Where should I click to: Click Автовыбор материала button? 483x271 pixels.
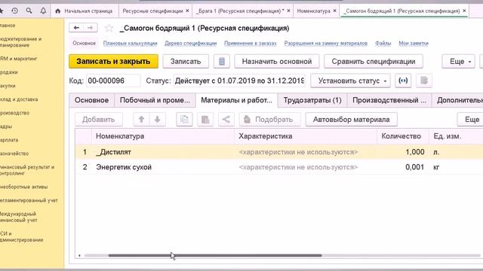click(x=351, y=120)
